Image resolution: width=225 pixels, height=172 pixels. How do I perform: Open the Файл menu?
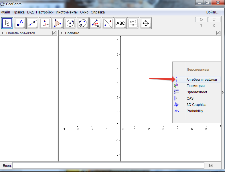[x=6, y=12]
